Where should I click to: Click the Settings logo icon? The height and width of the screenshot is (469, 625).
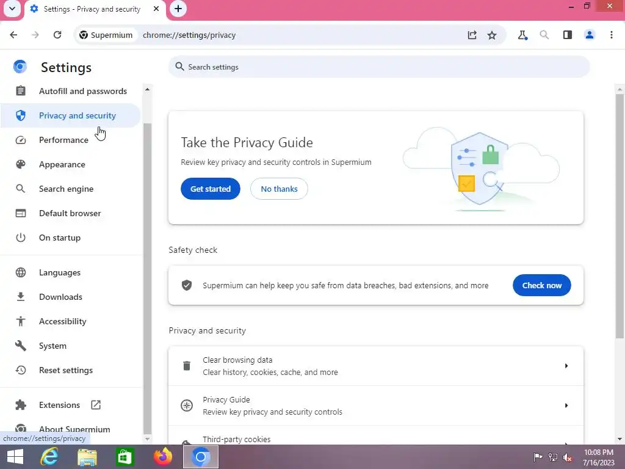click(20, 67)
